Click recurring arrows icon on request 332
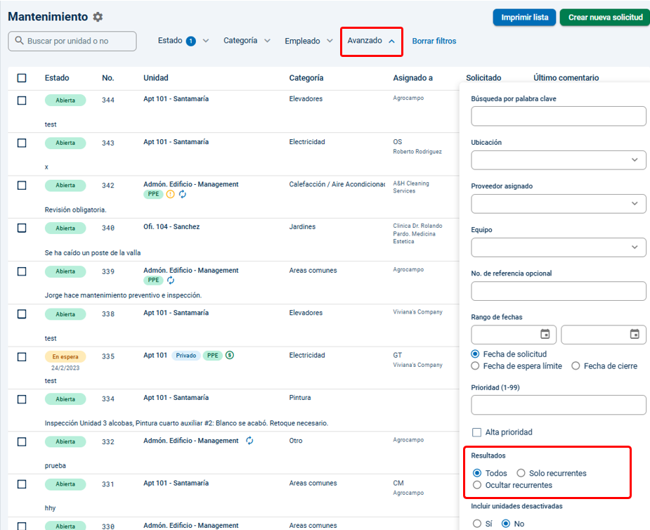 [x=249, y=441]
